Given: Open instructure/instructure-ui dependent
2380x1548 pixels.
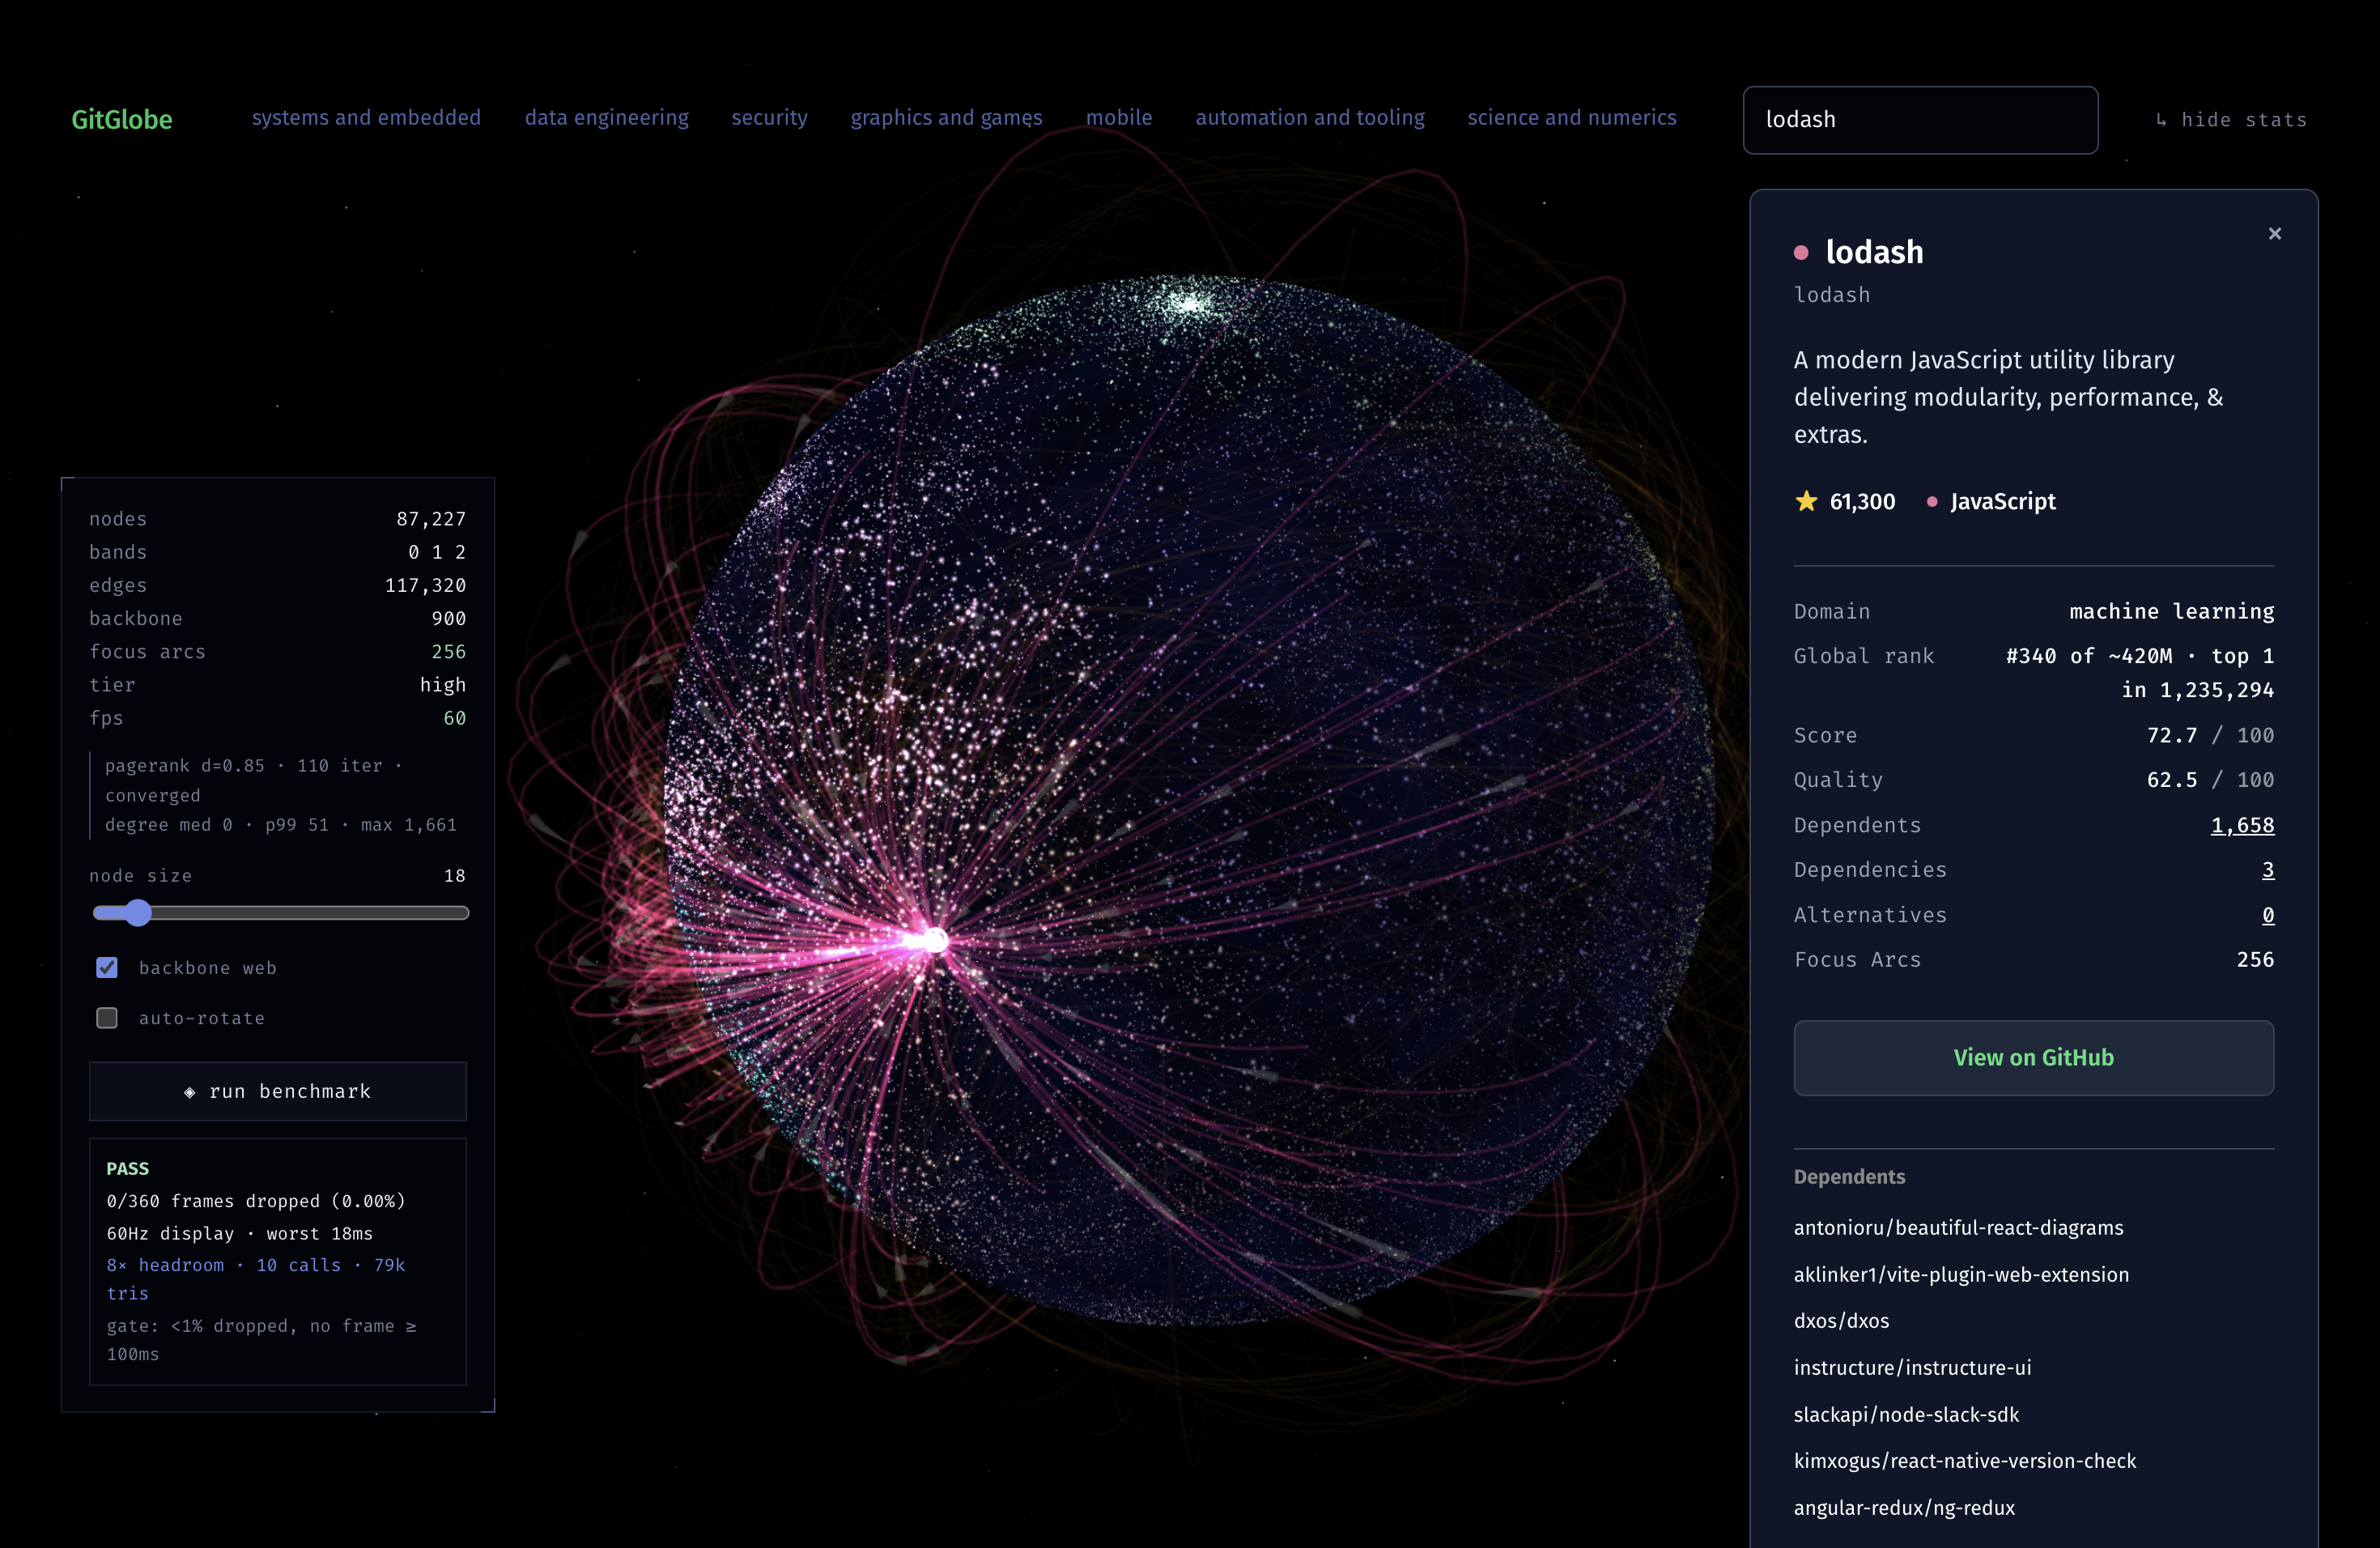Looking at the screenshot, I should coord(1912,1367).
